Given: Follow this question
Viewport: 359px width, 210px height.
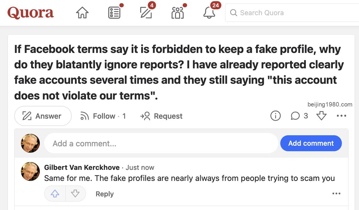Looking at the screenshot, I should coord(103,116).
